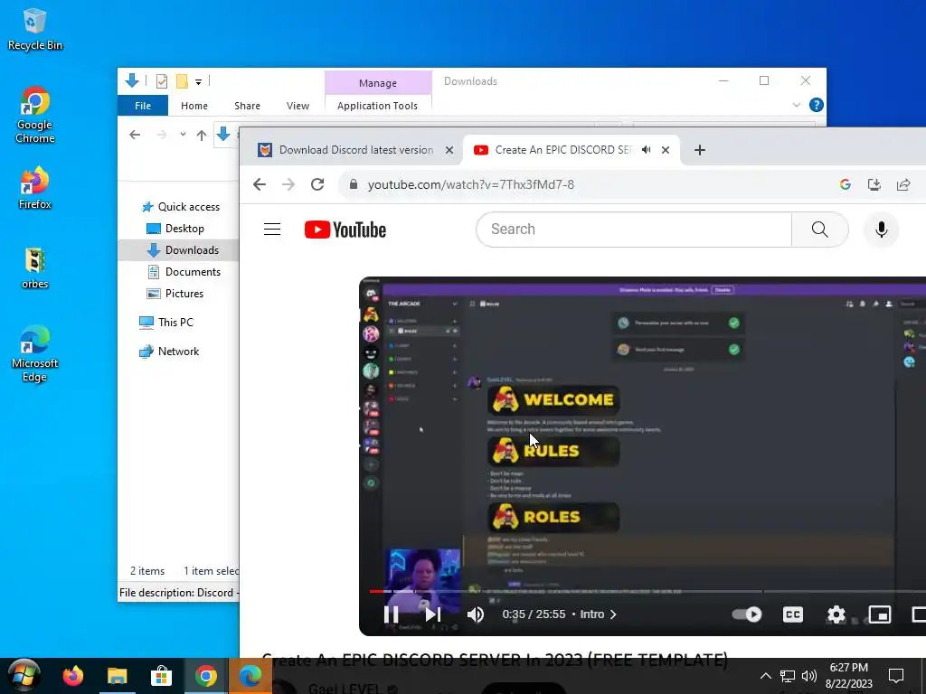
Task: Go up one folder in Explorer
Action: tap(202, 136)
